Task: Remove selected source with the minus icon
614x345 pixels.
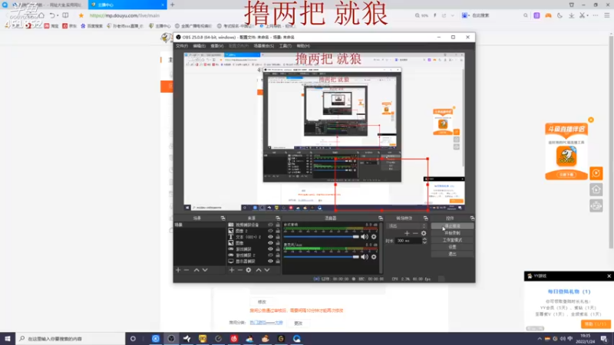Action: 240,270
